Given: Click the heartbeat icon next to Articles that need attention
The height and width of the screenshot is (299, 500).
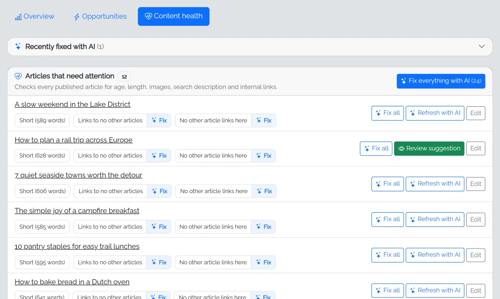Looking at the screenshot, I should (18, 76).
